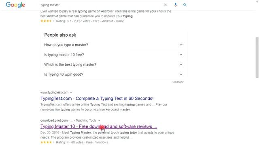Click the page's vertical scrollbar thumb

click(257, 57)
